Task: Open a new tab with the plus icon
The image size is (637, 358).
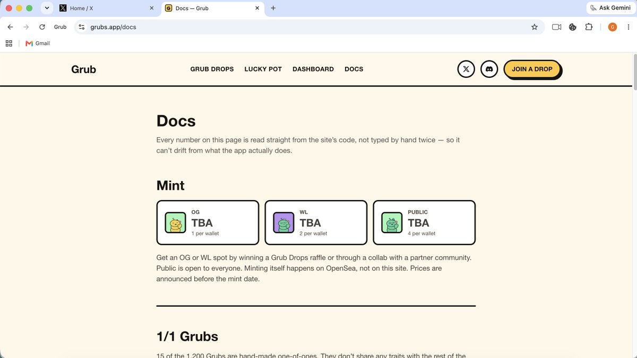Action: tap(273, 8)
